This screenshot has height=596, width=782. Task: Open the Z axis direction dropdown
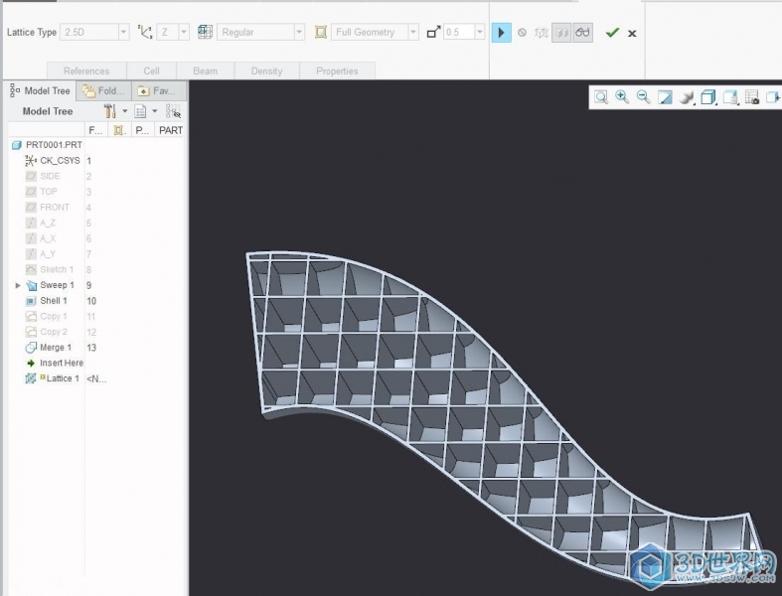coord(184,33)
